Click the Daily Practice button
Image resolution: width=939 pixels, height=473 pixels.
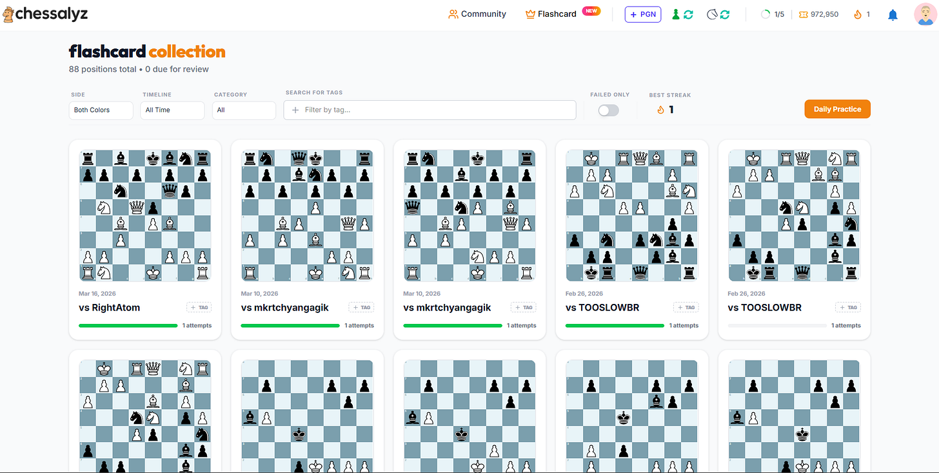[837, 109]
